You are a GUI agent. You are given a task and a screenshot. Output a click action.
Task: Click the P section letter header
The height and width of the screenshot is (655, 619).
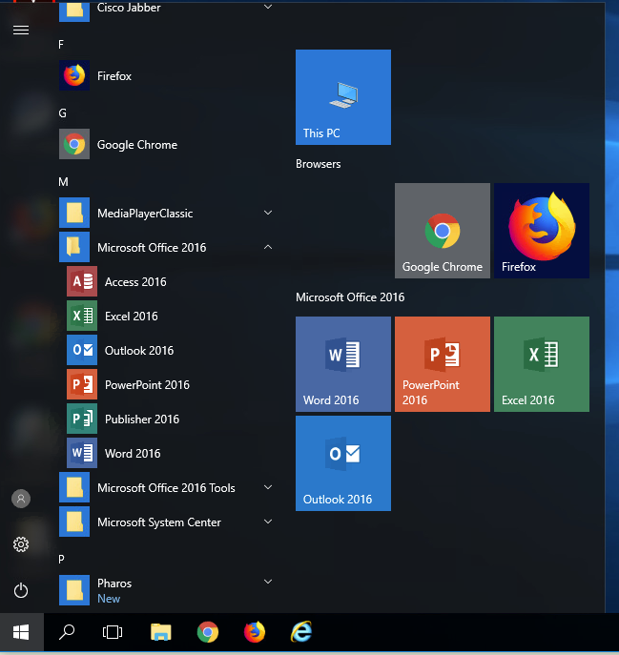click(x=61, y=560)
